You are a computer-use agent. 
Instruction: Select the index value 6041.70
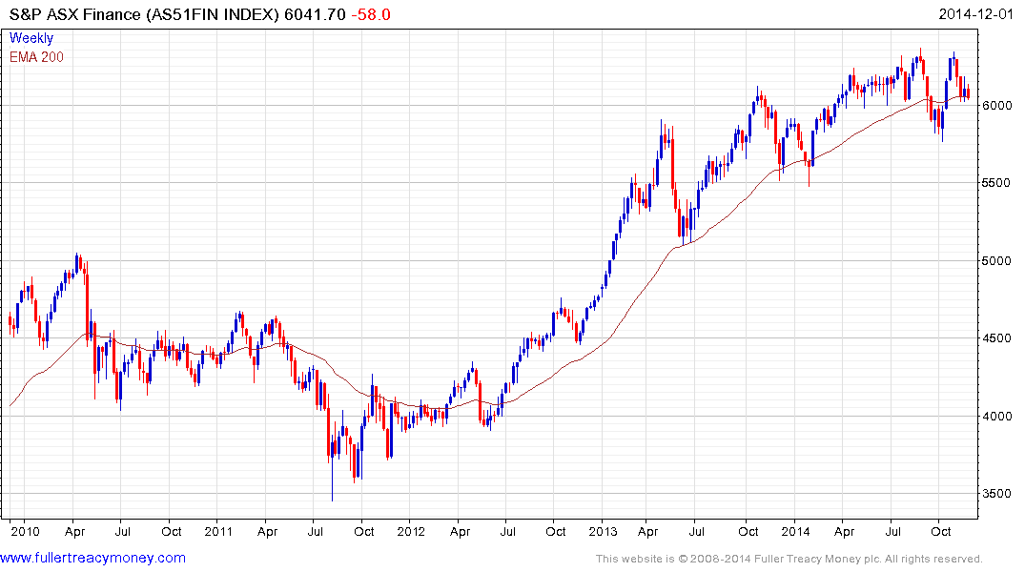click(315, 14)
